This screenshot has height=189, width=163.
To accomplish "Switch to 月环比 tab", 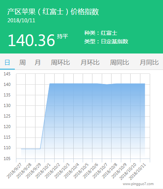I will click(90, 62).
